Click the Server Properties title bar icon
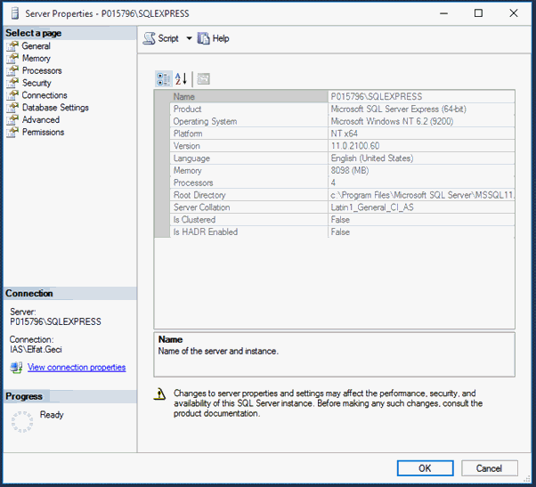The width and height of the screenshot is (536, 487). point(15,13)
